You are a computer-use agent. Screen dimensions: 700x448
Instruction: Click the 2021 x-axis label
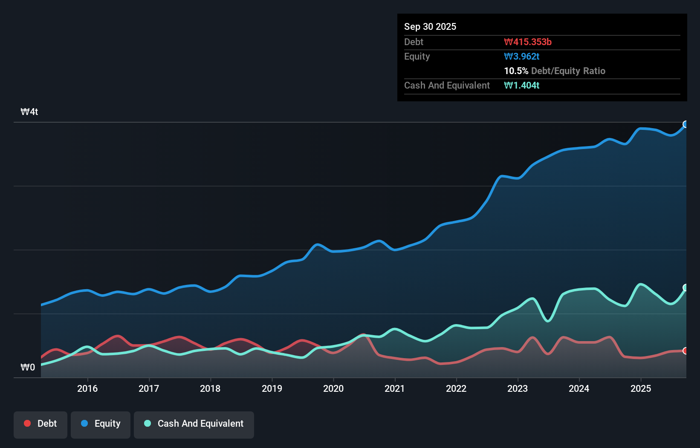[395, 388]
